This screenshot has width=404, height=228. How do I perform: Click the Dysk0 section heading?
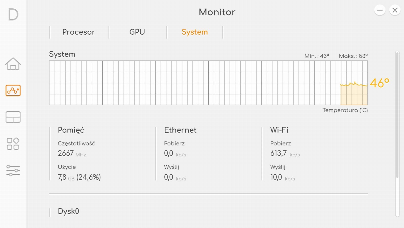68,211
